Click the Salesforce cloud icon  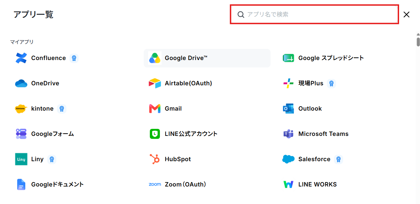click(x=288, y=159)
